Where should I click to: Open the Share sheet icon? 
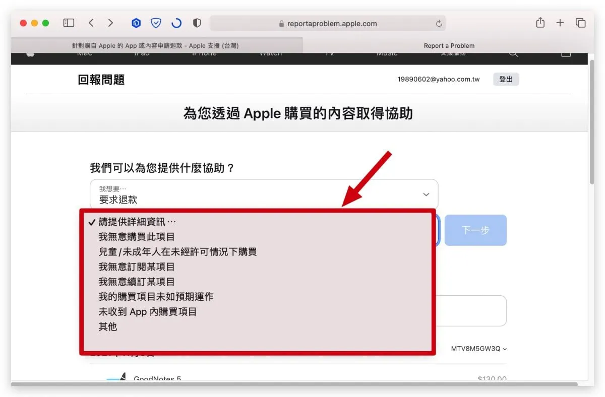tap(540, 23)
